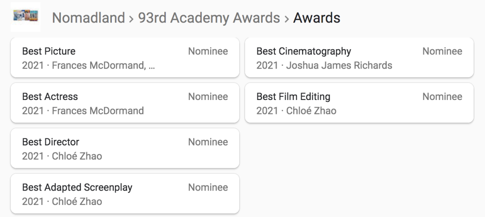Click Joshua James Richards nominee text
485x217 pixels.
click(339, 65)
